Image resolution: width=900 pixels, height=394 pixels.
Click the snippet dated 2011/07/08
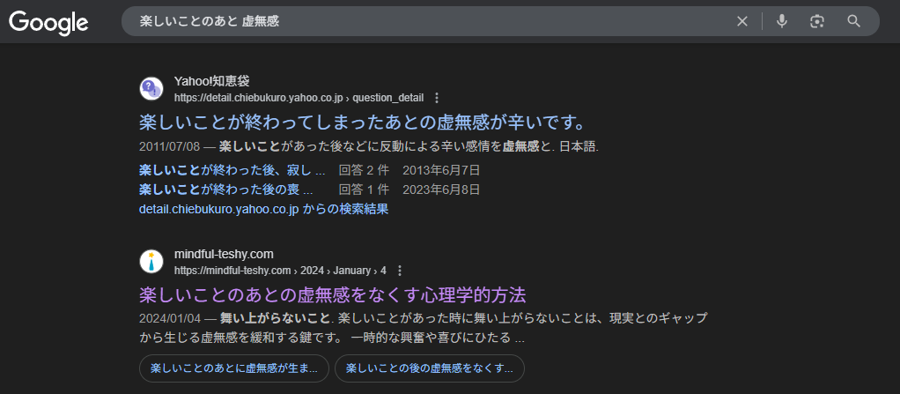369,146
